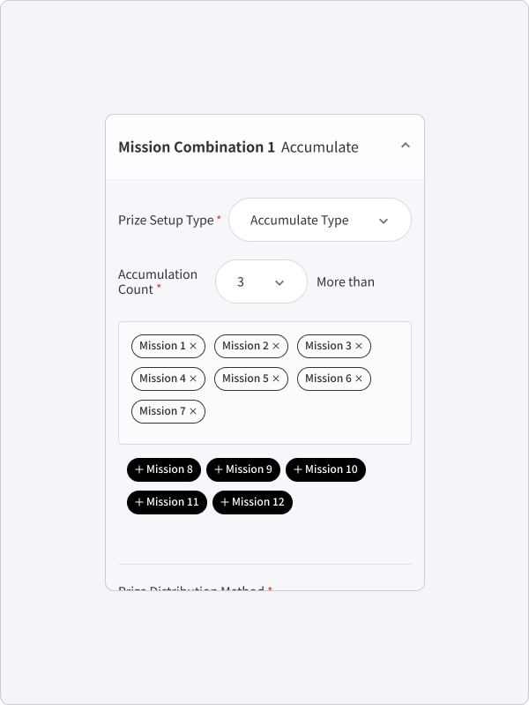Add Mission 12 to the combination
529x705 pixels.
(252, 502)
